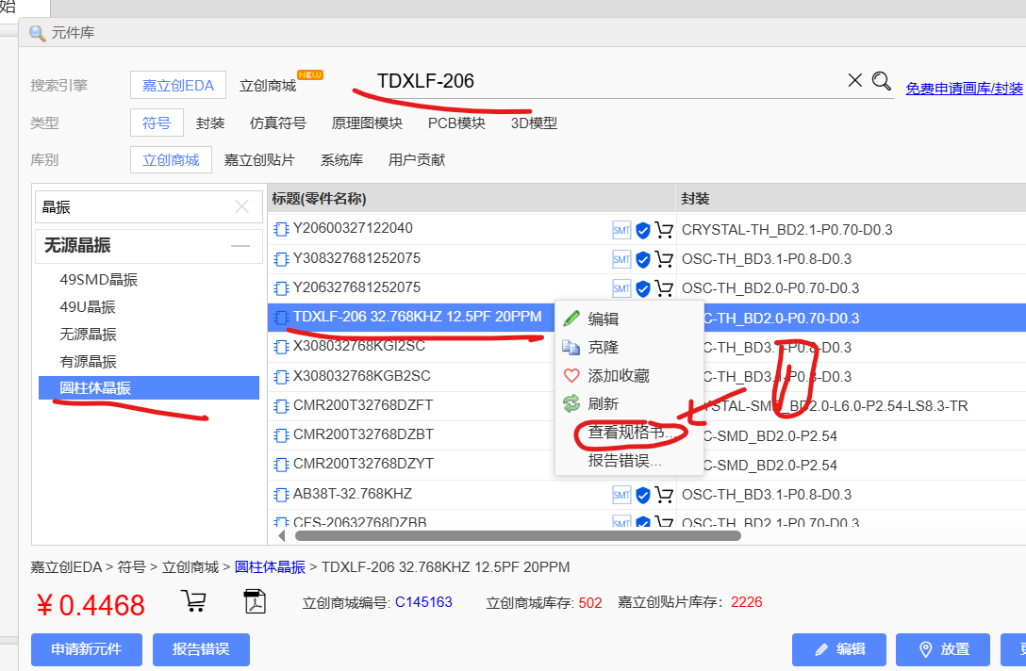Select PCB模块 type filter
Viewport: 1026px width, 671px height.
(x=456, y=123)
